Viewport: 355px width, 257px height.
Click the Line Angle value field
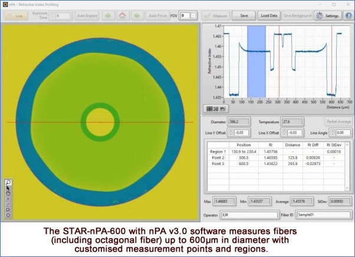coord(343,133)
